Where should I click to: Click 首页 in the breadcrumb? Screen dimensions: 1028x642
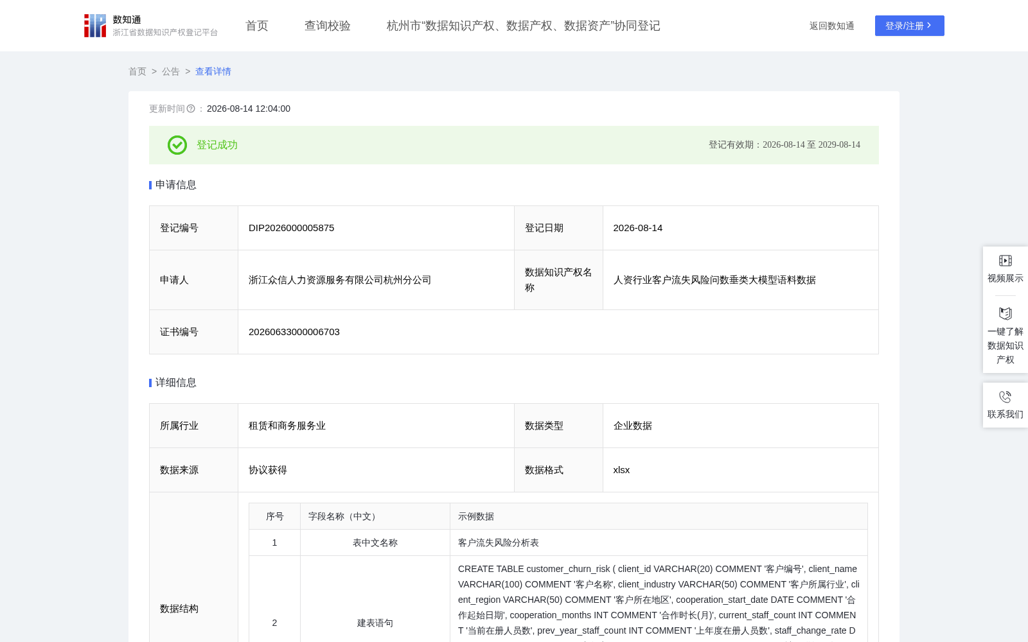tap(137, 71)
